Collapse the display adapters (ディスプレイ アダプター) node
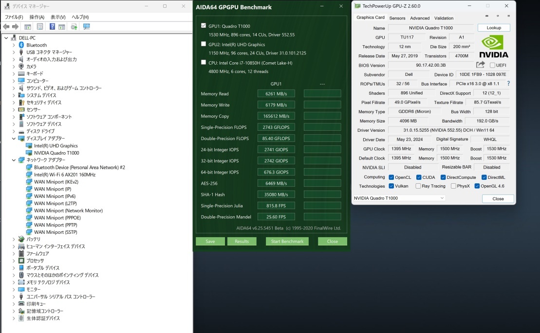Screen dimensions: 540x333 click(14, 139)
